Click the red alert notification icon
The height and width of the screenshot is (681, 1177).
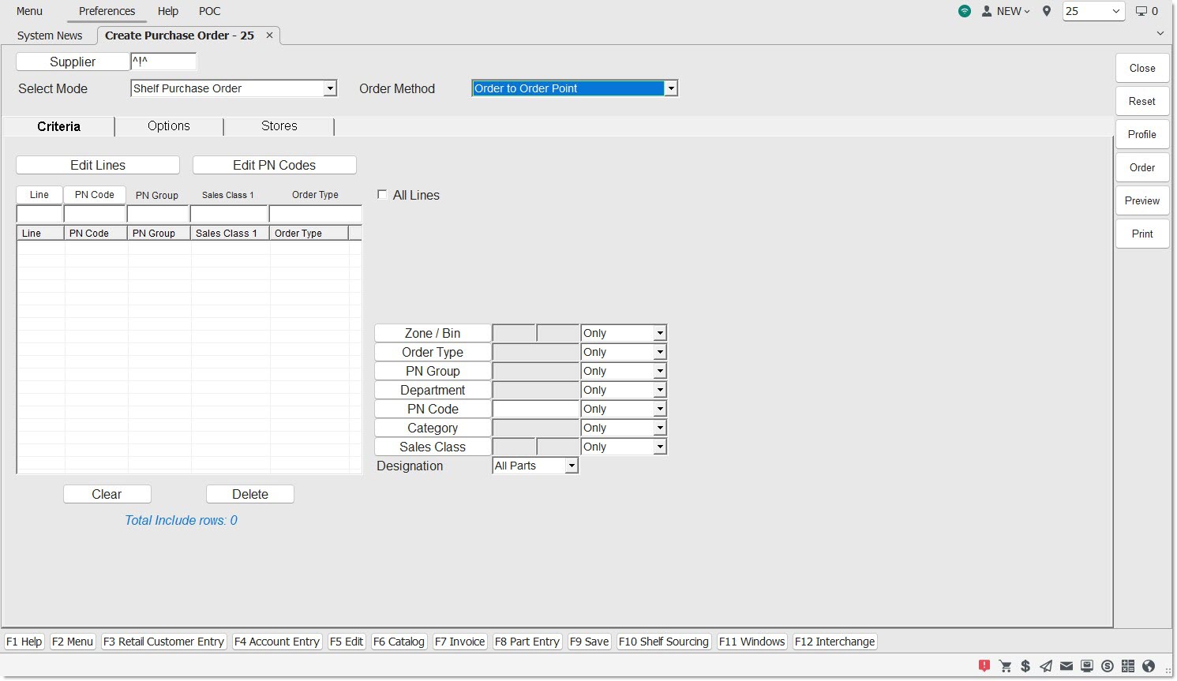[984, 666]
